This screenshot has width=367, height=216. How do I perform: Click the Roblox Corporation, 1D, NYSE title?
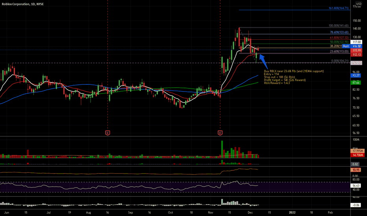[x=23, y=4]
